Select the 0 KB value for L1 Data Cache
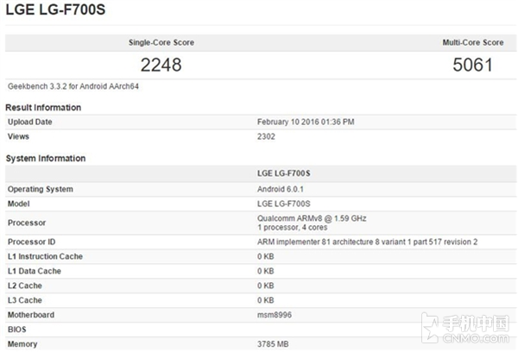 point(266,271)
